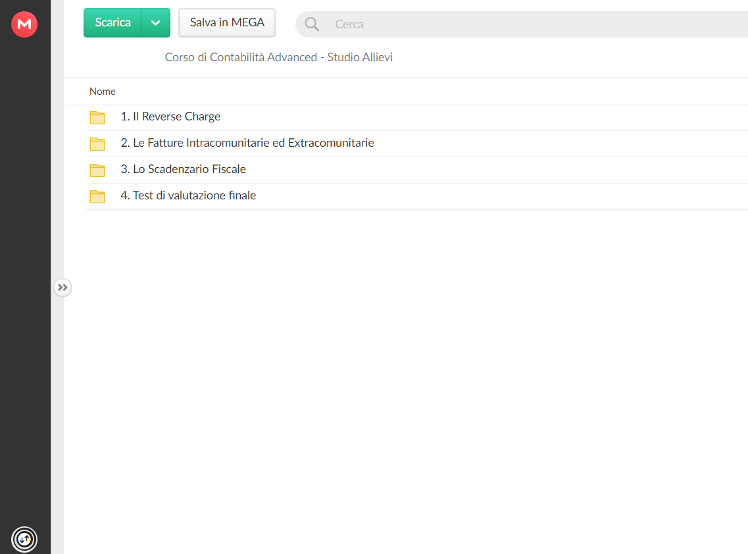This screenshot has width=748, height=554.
Task: Open folder 4. Test di valutazione finale
Action: (188, 195)
